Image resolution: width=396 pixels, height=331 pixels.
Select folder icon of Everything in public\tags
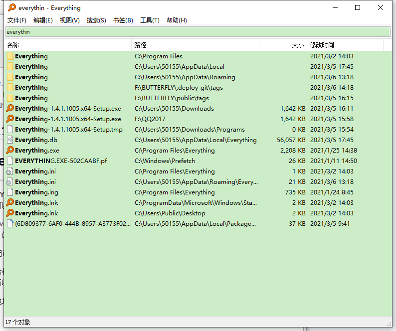pos(10,98)
